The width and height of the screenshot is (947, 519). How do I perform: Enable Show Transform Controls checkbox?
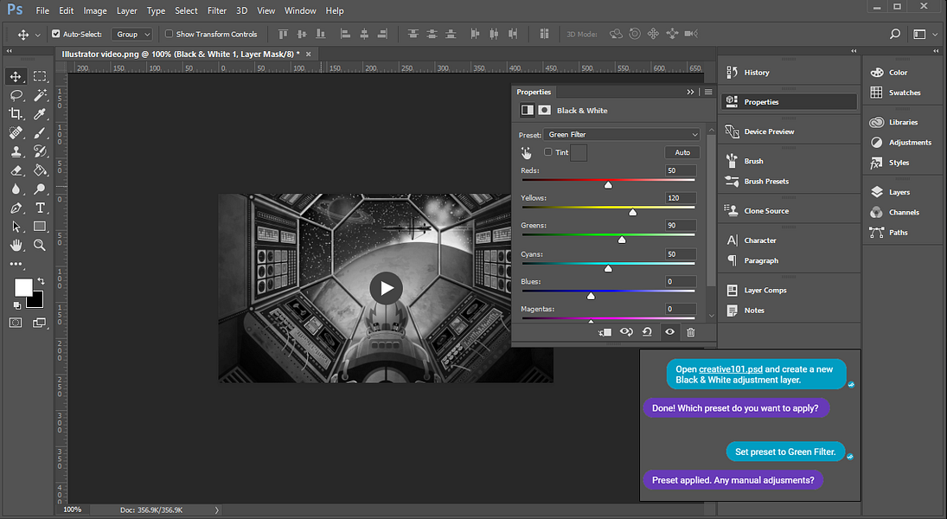click(x=170, y=34)
